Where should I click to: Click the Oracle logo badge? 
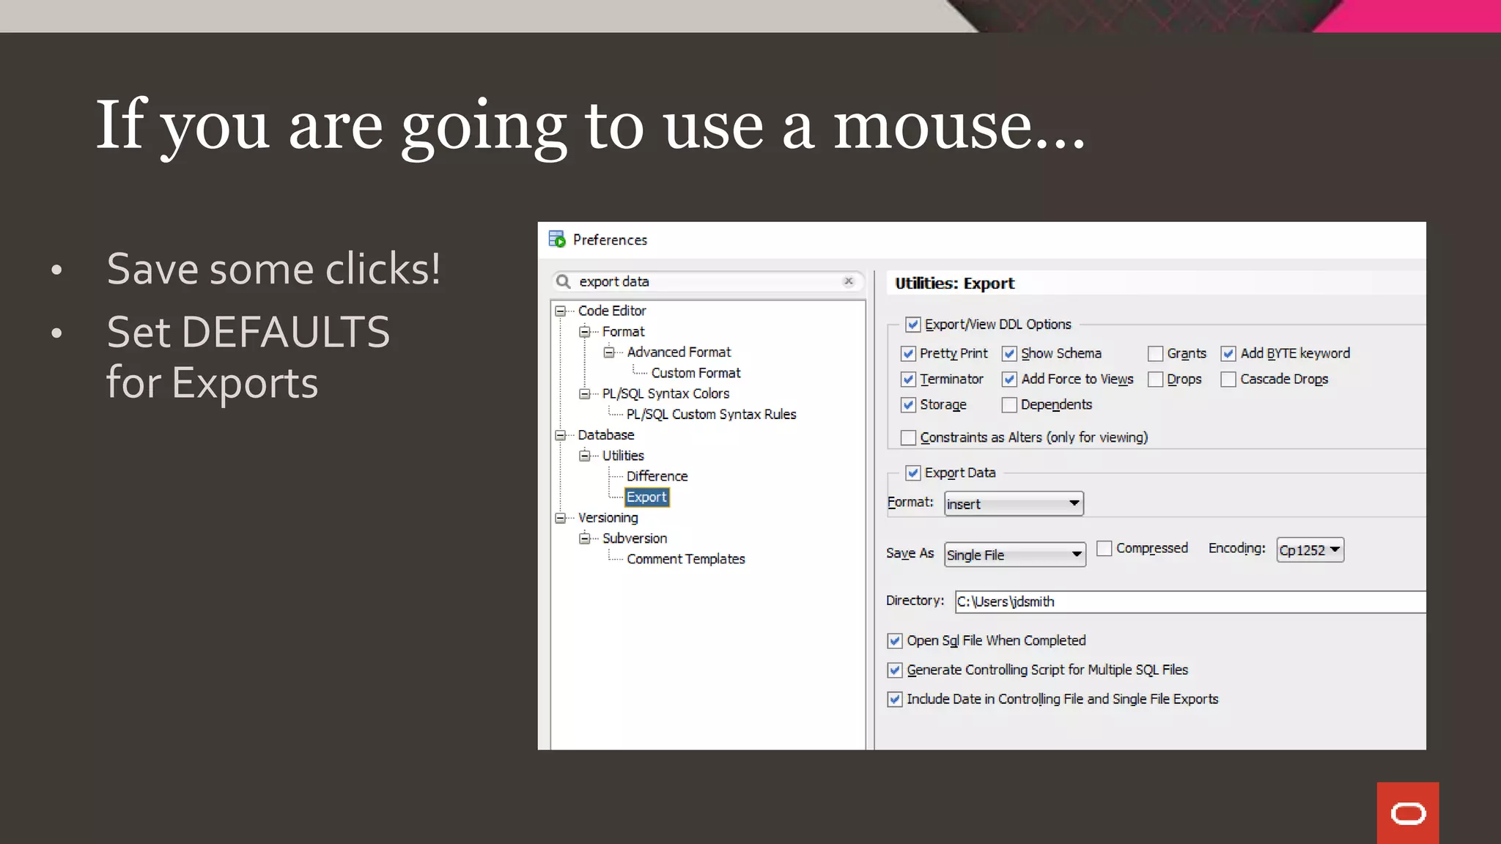click(1407, 813)
